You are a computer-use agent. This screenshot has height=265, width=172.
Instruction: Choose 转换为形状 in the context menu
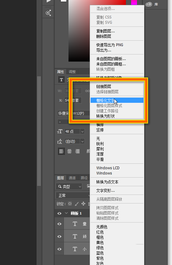tap(117, 116)
